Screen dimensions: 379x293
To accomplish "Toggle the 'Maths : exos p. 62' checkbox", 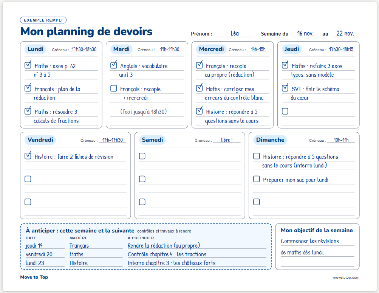I will coord(28,65).
